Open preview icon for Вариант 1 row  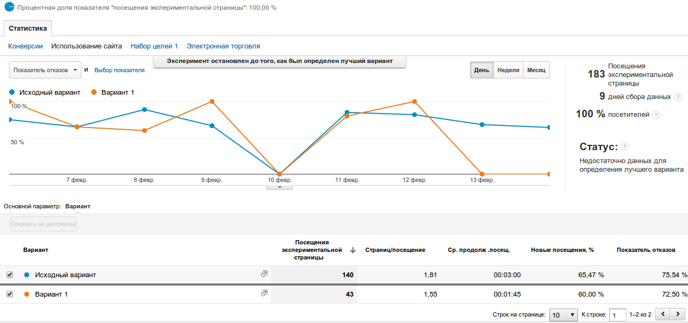click(x=264, y=293)
